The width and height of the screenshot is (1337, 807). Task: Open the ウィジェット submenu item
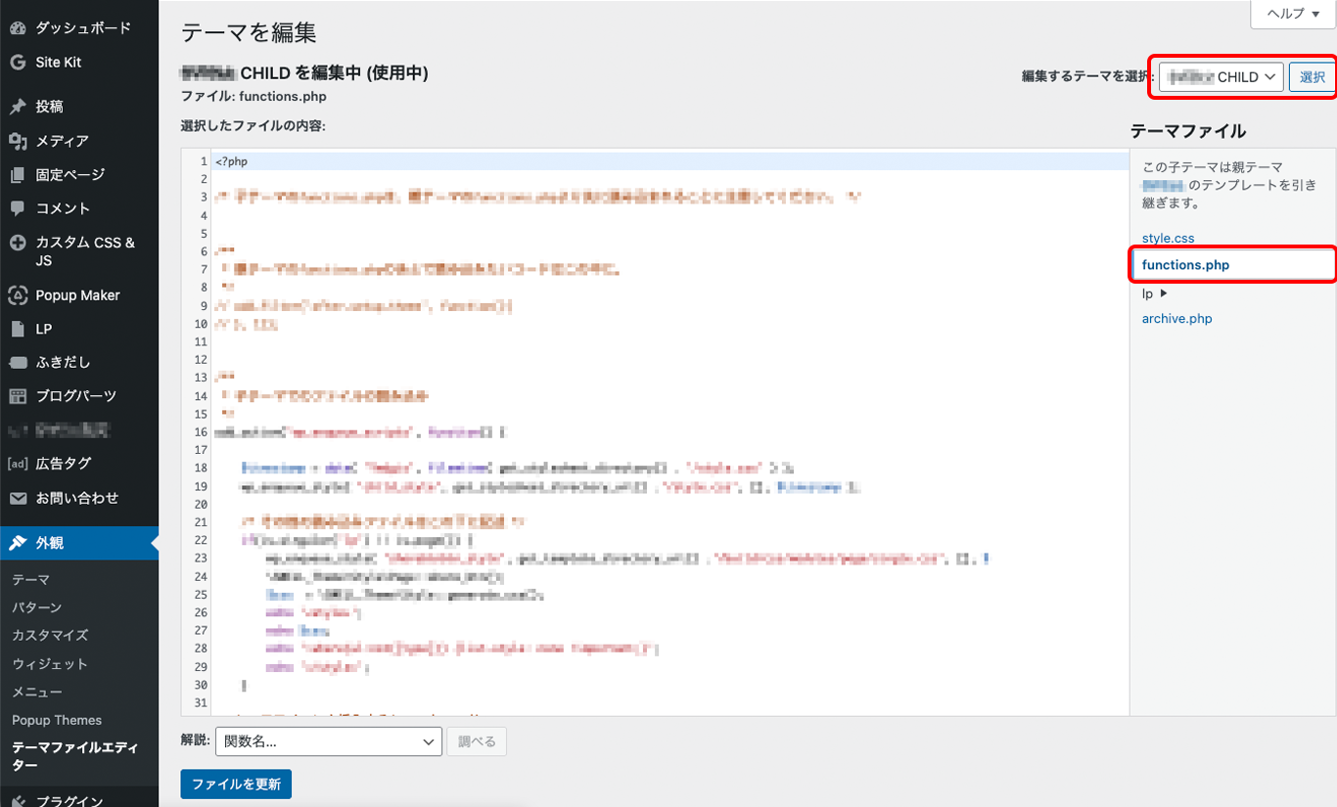point(50,664)
